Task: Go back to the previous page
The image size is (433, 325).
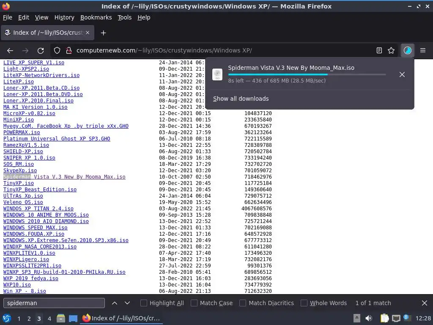Action: pos(10,51)
